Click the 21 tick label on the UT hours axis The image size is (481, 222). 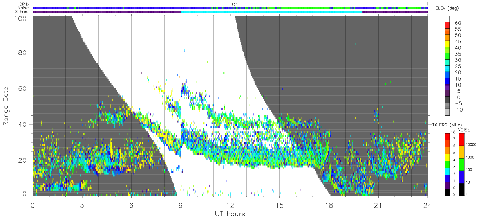(x=378, y=205)
